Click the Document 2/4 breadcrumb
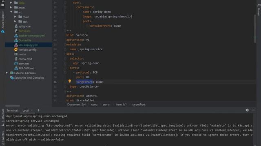The image size is (261, 146). (76, 105)
